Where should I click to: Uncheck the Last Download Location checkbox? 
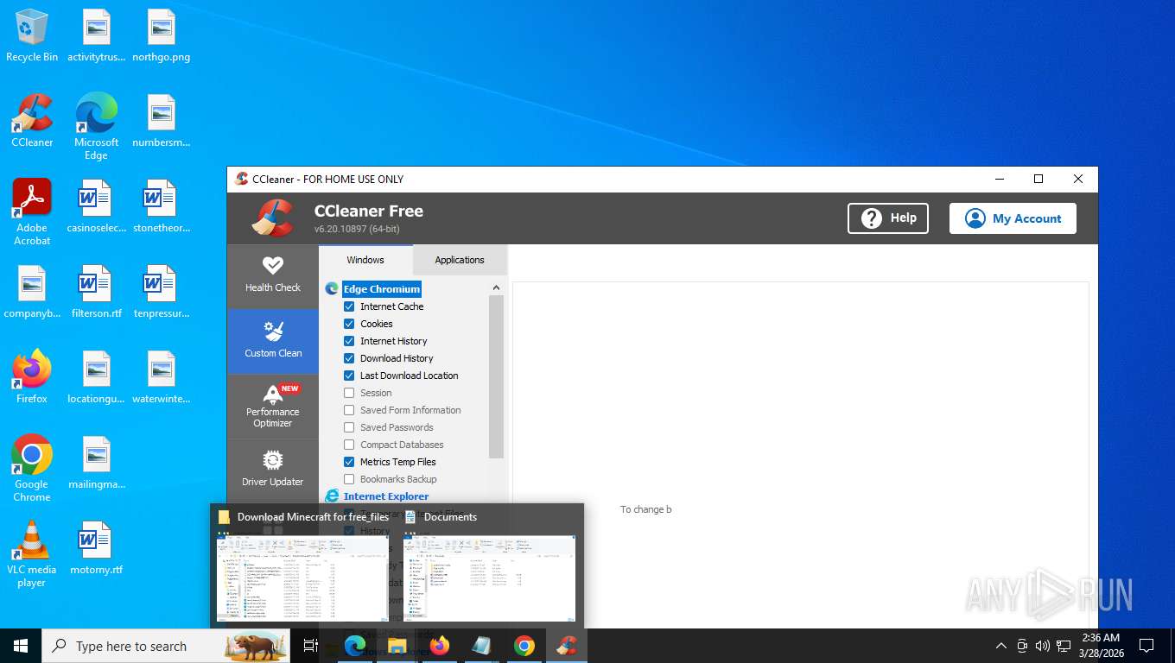(x=349, y=376)
